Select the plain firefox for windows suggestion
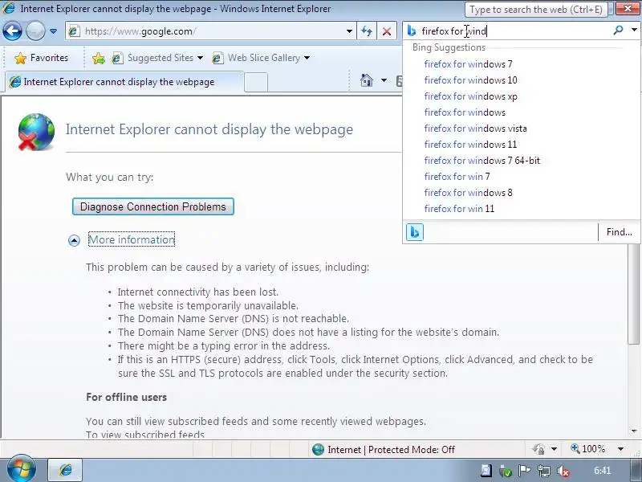The width and height of the screenshot is (642, 482). (465, 112)
